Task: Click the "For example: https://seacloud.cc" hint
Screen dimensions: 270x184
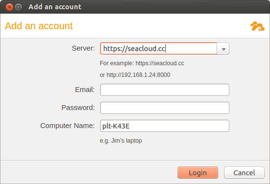Action: point(142,63)
